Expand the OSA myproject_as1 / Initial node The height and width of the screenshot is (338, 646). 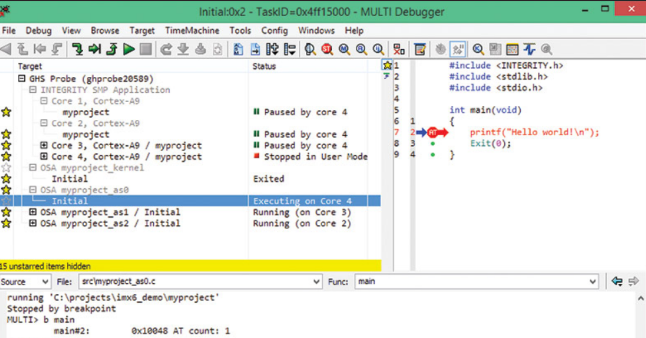click(33, 212)
